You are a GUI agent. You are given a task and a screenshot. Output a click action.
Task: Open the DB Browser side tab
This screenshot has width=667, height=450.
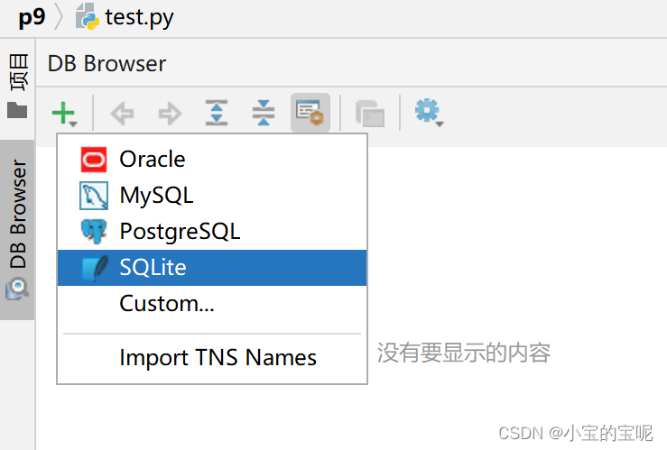pos(17,229)
